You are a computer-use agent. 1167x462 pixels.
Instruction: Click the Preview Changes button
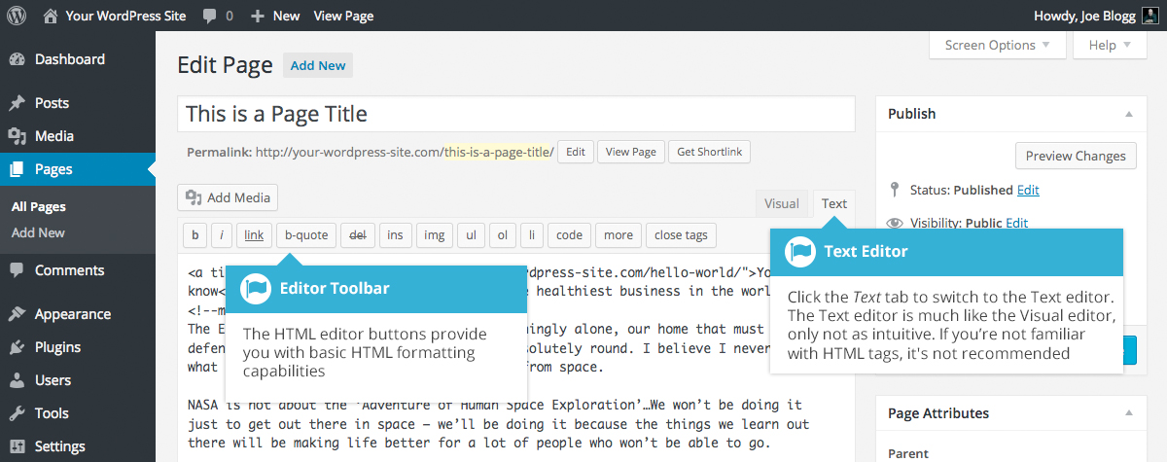click(x=1076, y=156)
